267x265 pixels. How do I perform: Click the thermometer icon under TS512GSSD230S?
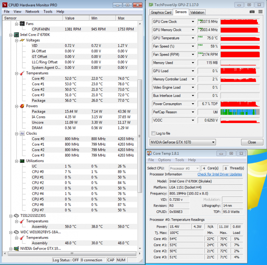point(22,221)
